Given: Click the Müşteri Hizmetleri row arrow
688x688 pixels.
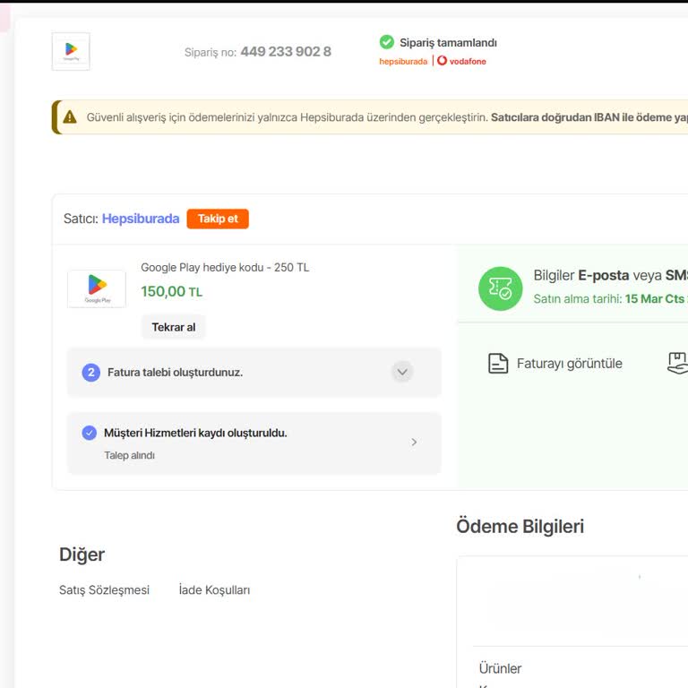Looking at the screenshot, I should click(x=414, y=442).
